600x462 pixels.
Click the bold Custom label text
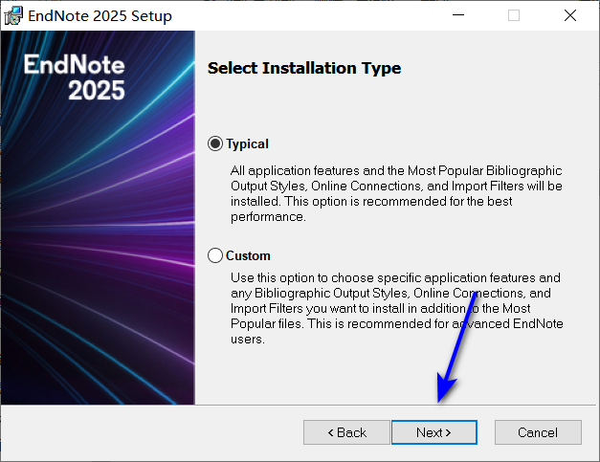point(248,255)
